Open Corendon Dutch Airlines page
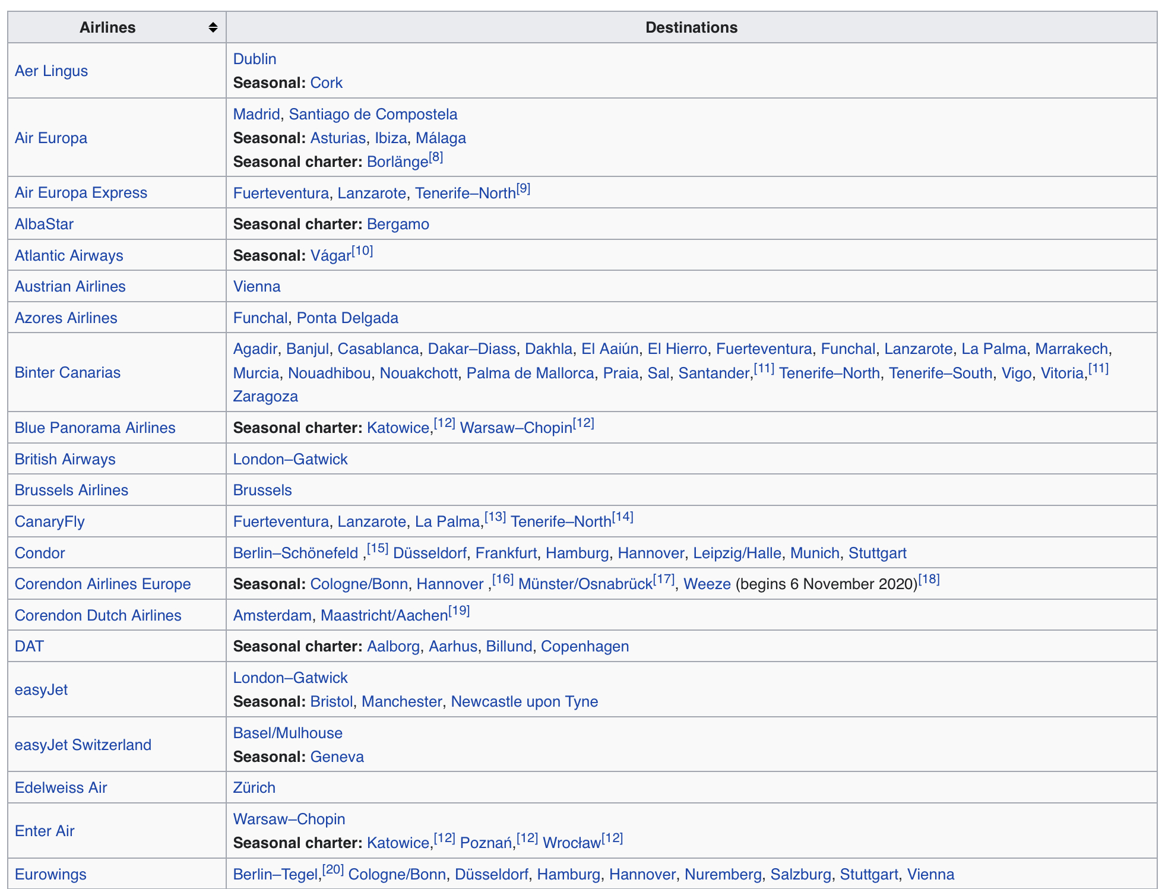 click(x=98, y=615)
